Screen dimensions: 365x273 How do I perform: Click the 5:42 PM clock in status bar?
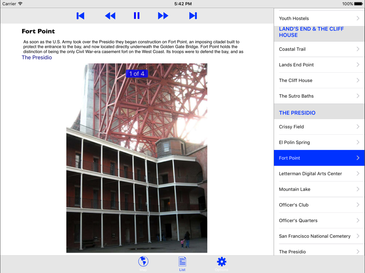pos(183,4)
